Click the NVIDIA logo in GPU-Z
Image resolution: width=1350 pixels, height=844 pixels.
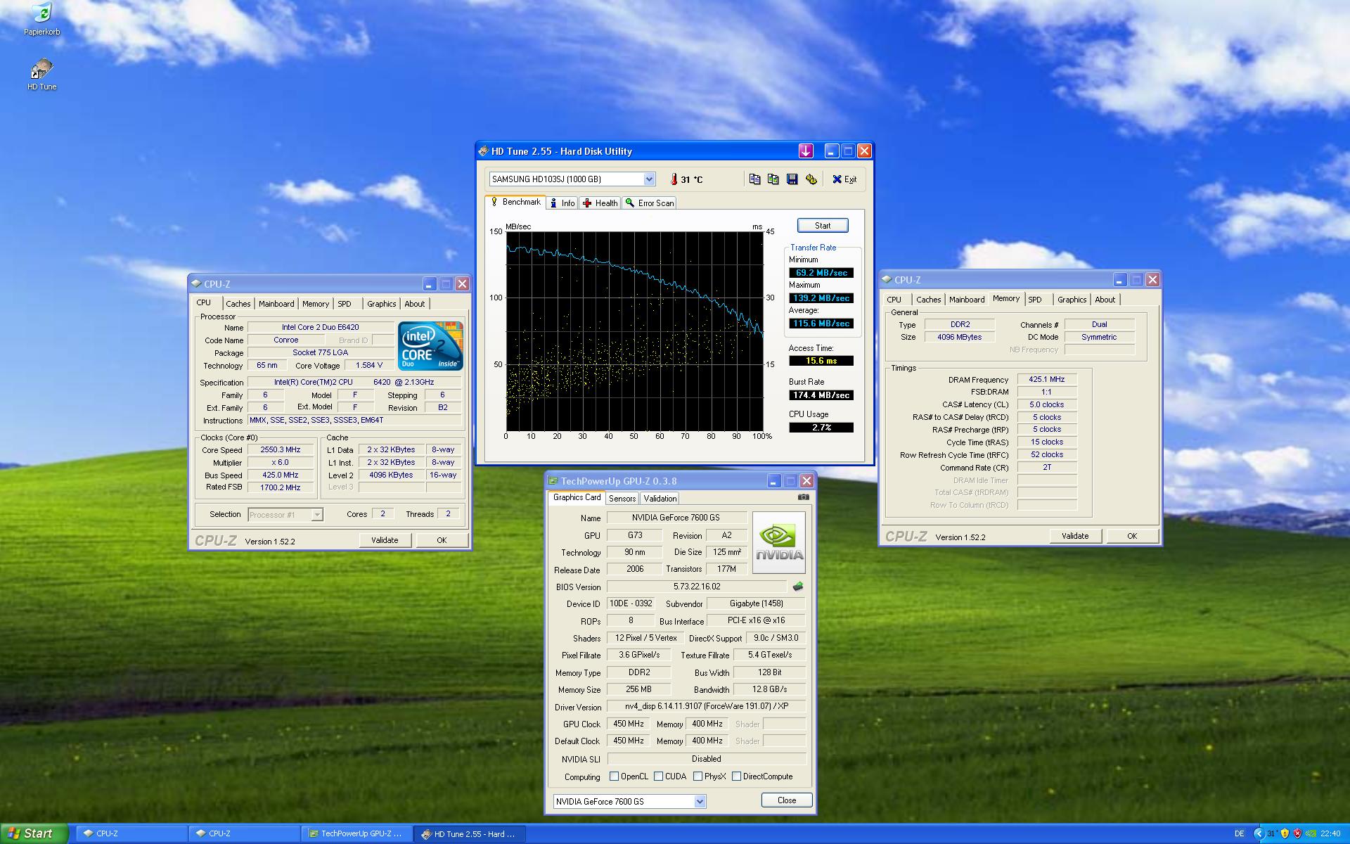pos(779,542)
